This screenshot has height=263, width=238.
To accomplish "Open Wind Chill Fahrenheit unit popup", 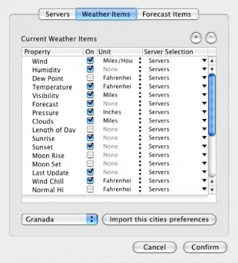I will point(123,181).
